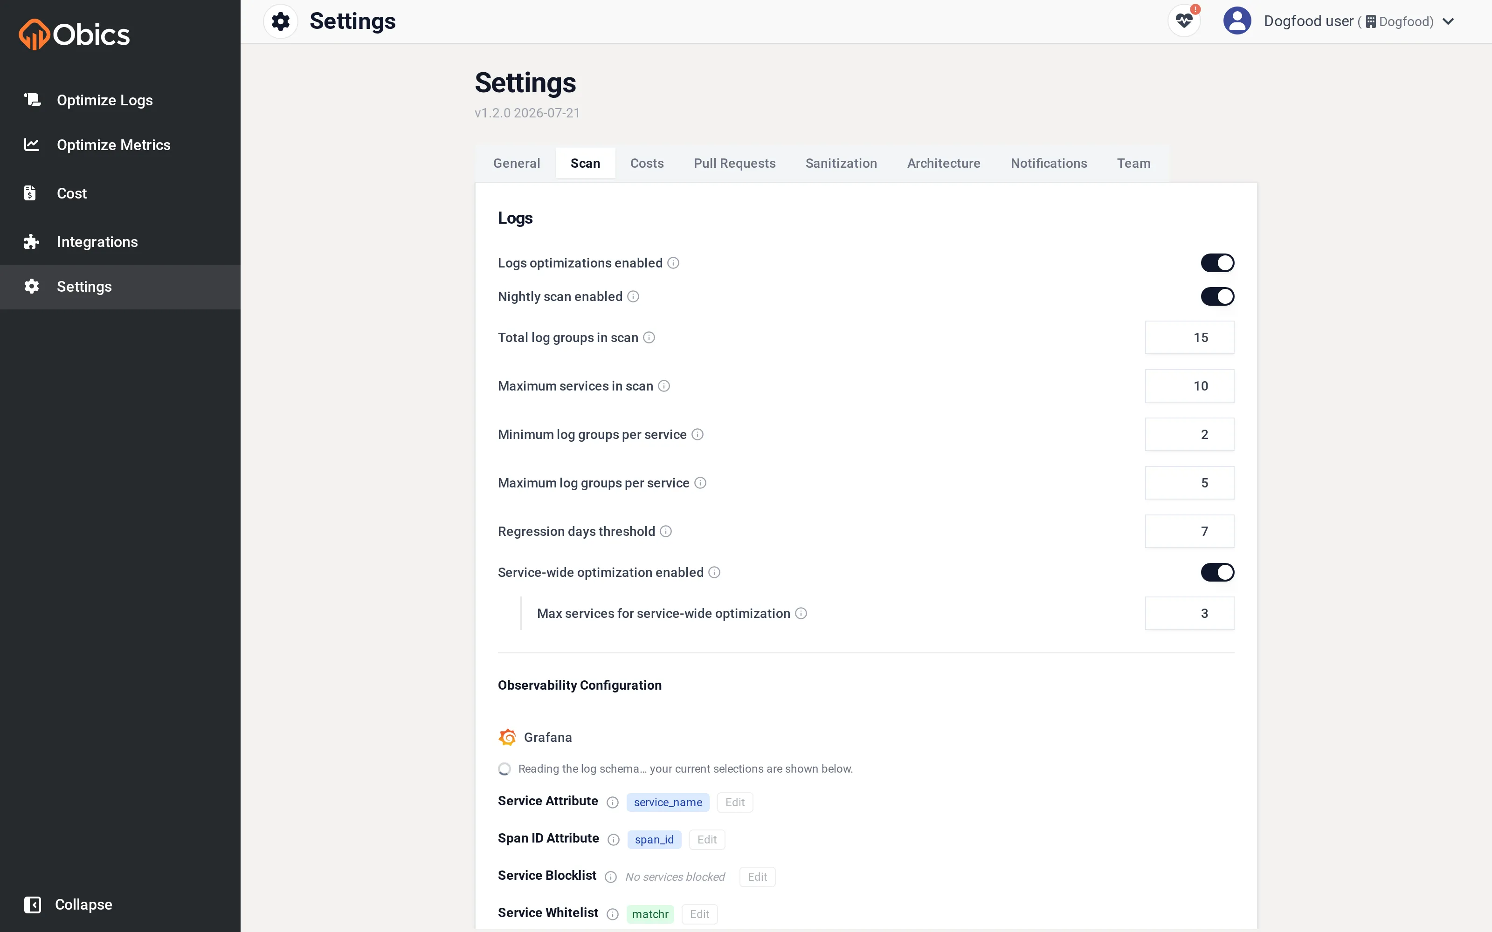Show info for Service Blocklist
The width and height of the screenshot is (1492, 932).
coord(610,877)
